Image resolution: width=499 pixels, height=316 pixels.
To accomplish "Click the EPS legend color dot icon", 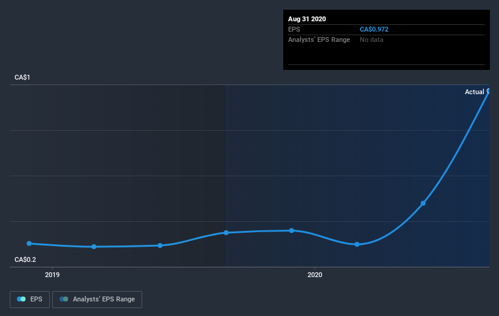I will [x=21, y=299].
